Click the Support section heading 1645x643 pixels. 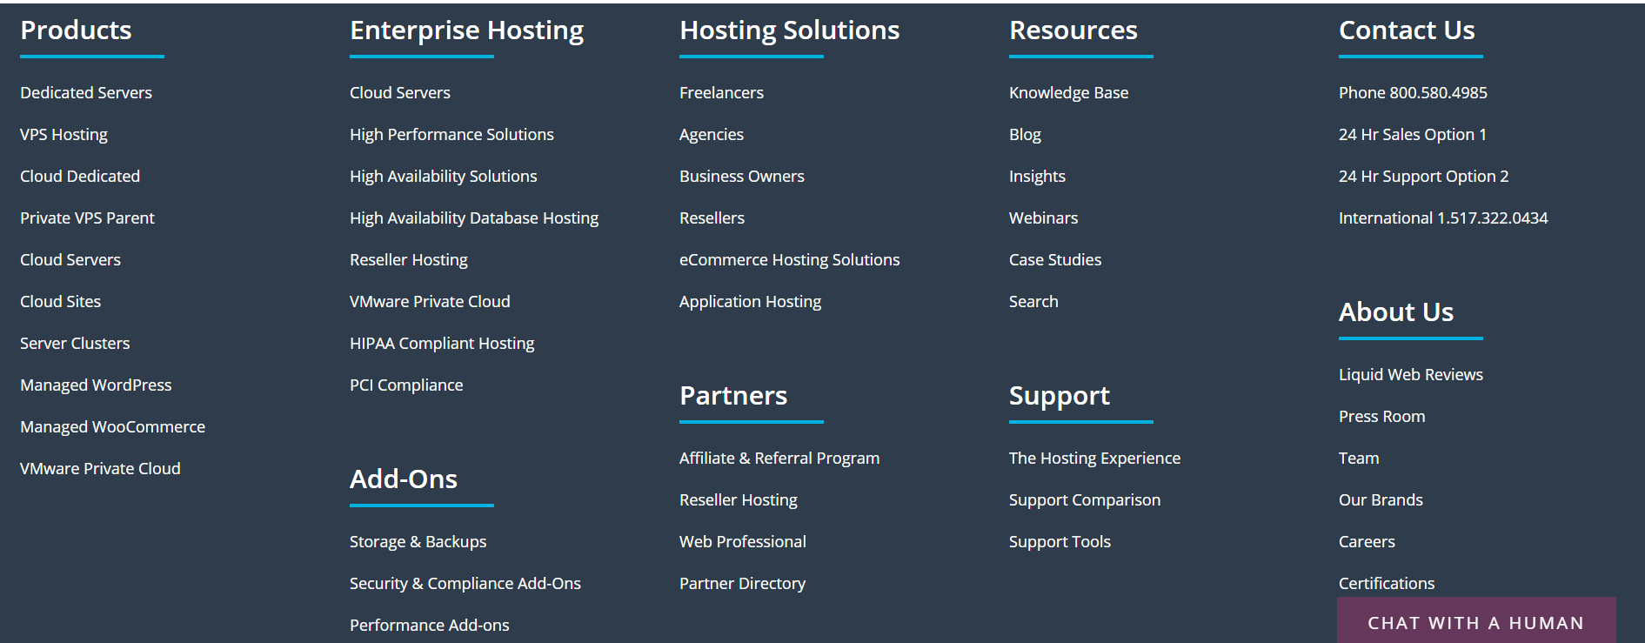click(x=1060, y=397)
